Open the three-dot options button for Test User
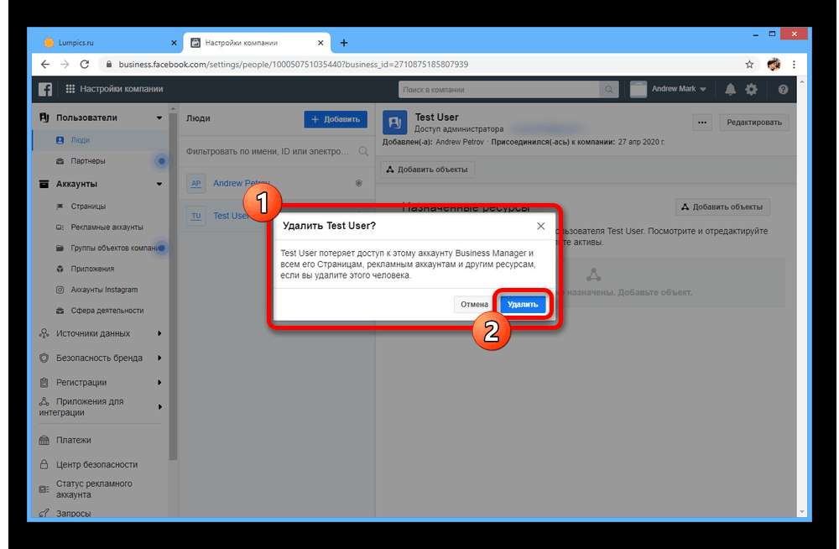Screen dimensions: 839x549 [702, 123]
